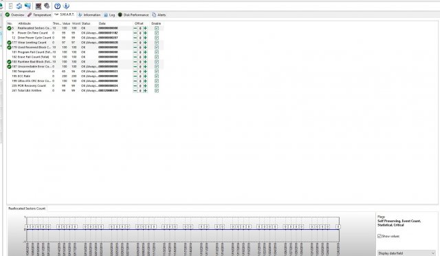This screenshot has width=440, height=256.
Task: Open the disk test toolbar icon
Action: click(x=38, y=6)
